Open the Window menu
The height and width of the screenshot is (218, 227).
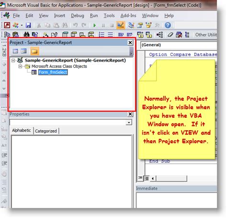150,16
